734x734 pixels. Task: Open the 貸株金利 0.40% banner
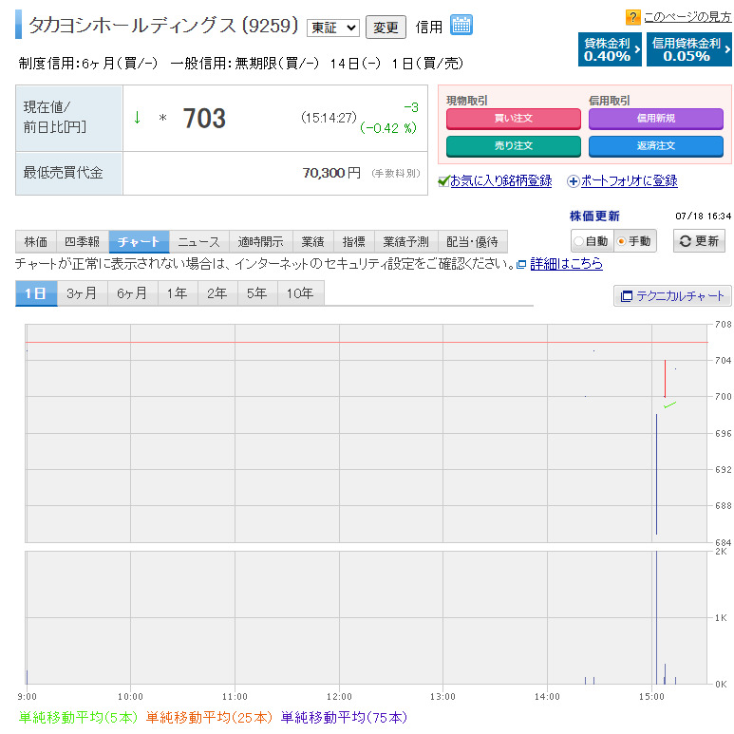(610, 49)
